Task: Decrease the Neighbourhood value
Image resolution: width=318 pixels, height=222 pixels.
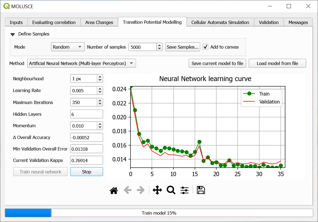Action: pyautogui.click(x=100, y=80)
